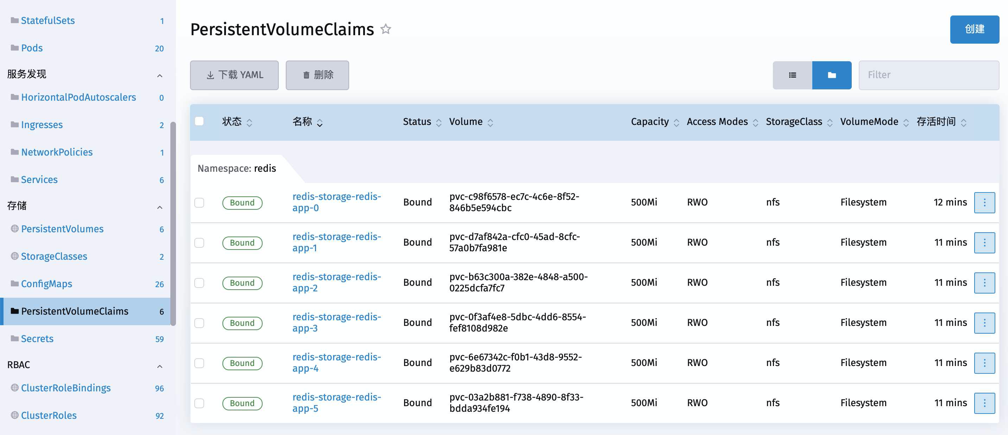
Task: Click the sidebar vertical scrollbar
Action: [173, 223]
